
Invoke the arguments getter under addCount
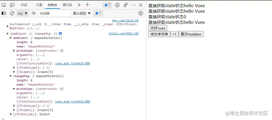(x=40, y=55)
